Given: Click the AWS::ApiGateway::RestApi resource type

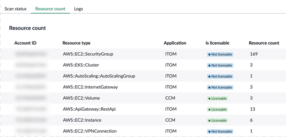Looking at the screenshot, I should [x=89, y=109].
